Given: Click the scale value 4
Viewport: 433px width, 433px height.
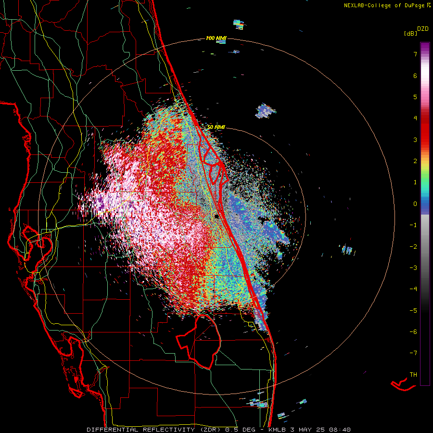Looking at the screenshot, I should (415, 118).
